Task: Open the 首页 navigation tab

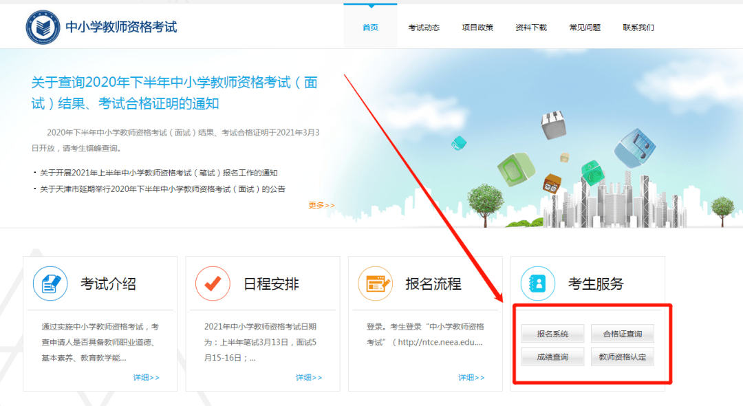Action: tap(370, 28)
